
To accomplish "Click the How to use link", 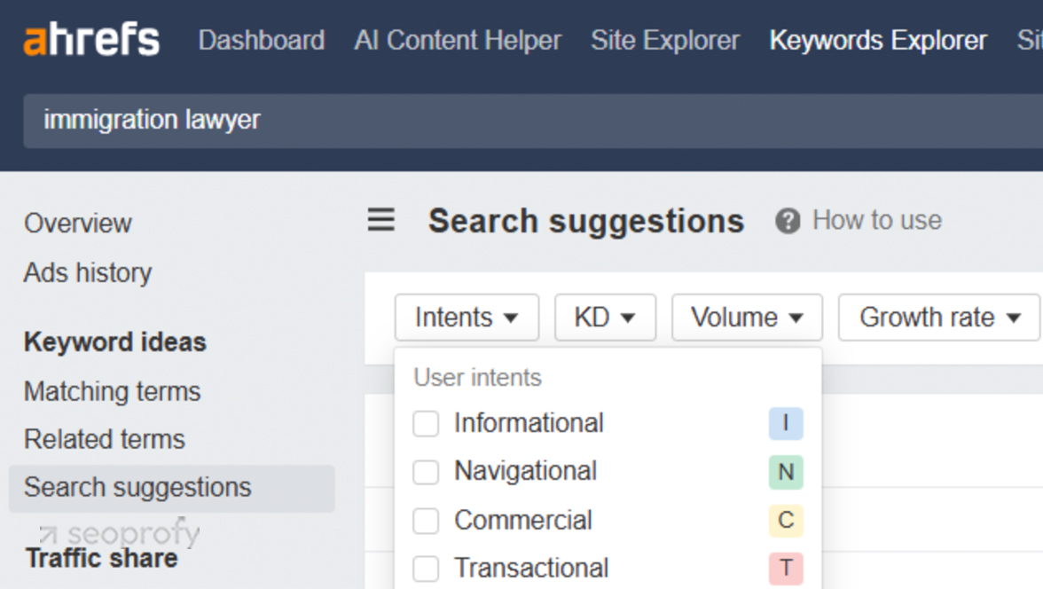I will click(x=876, y=220).
